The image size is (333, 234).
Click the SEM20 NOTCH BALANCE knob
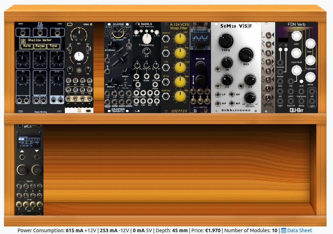pyautogui.click(x=250, y=98)
